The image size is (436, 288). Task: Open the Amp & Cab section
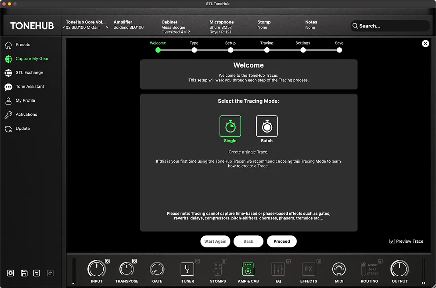point(248,269)
